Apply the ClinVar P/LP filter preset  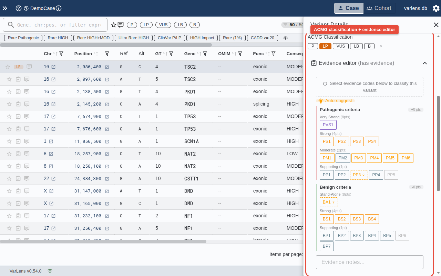tap(170, 38)
